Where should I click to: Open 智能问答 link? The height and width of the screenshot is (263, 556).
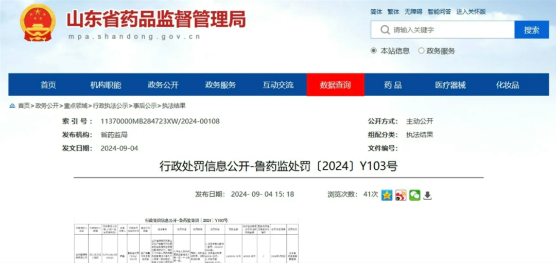pos(439,12)
